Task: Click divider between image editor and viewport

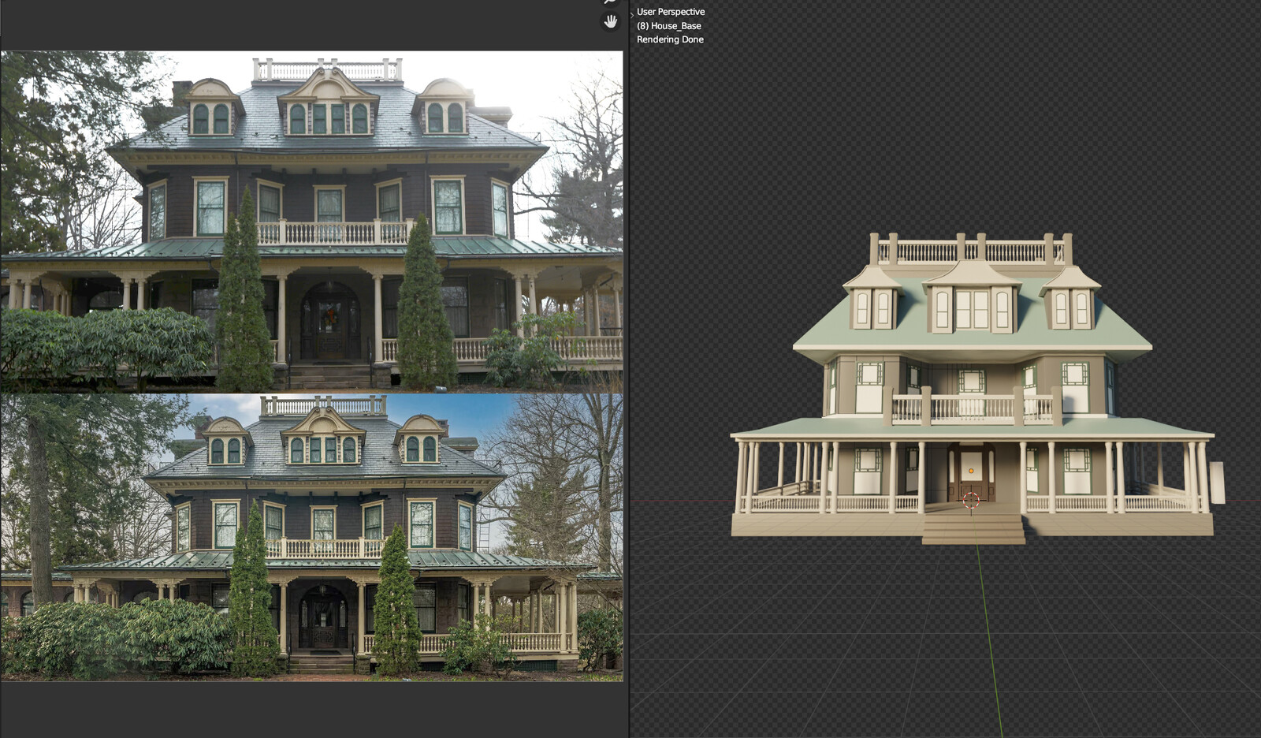Action: pos(628,369)
